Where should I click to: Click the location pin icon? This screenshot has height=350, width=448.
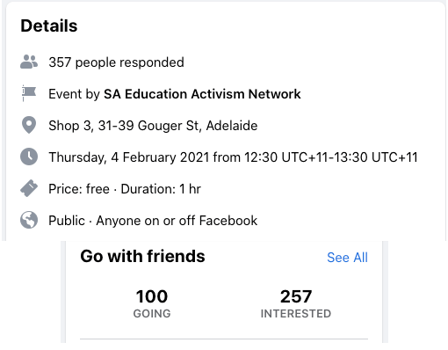tap(29, 125)
